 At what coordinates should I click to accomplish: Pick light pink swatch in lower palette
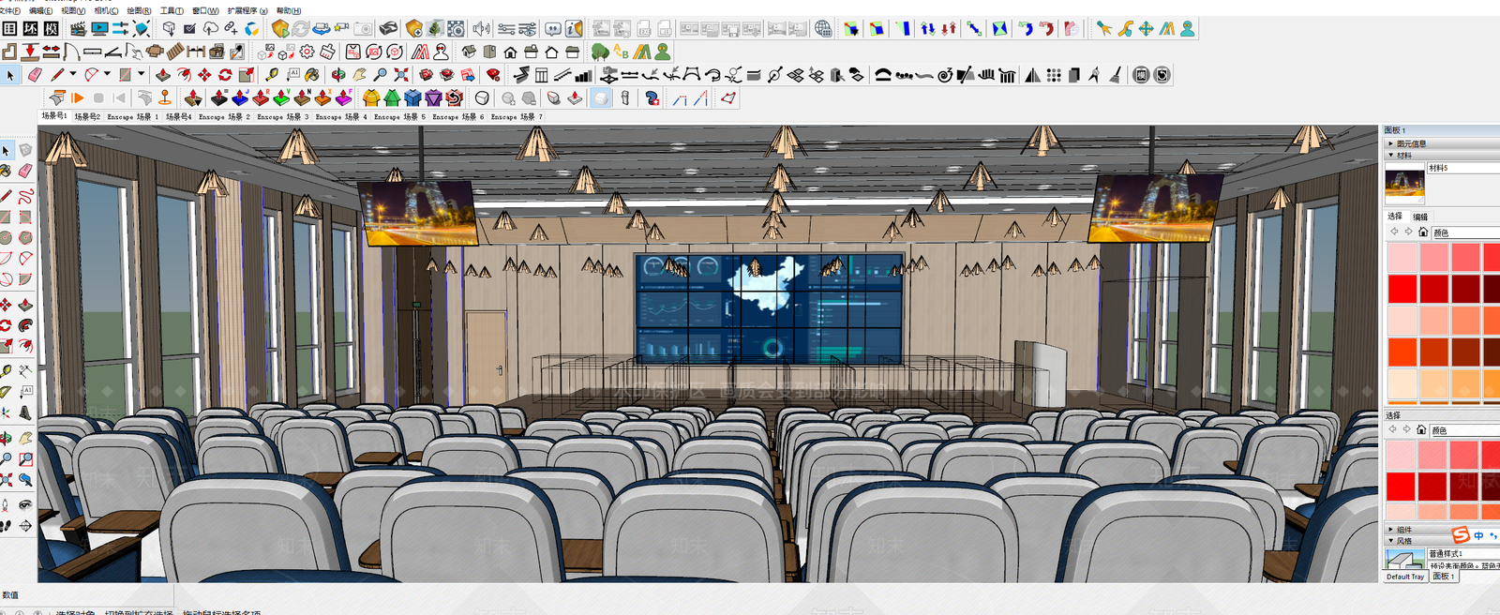[1401, 456]
